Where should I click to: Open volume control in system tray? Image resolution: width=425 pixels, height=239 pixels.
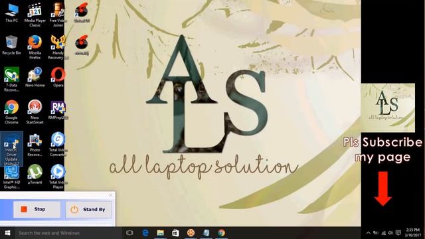[390, 233]
